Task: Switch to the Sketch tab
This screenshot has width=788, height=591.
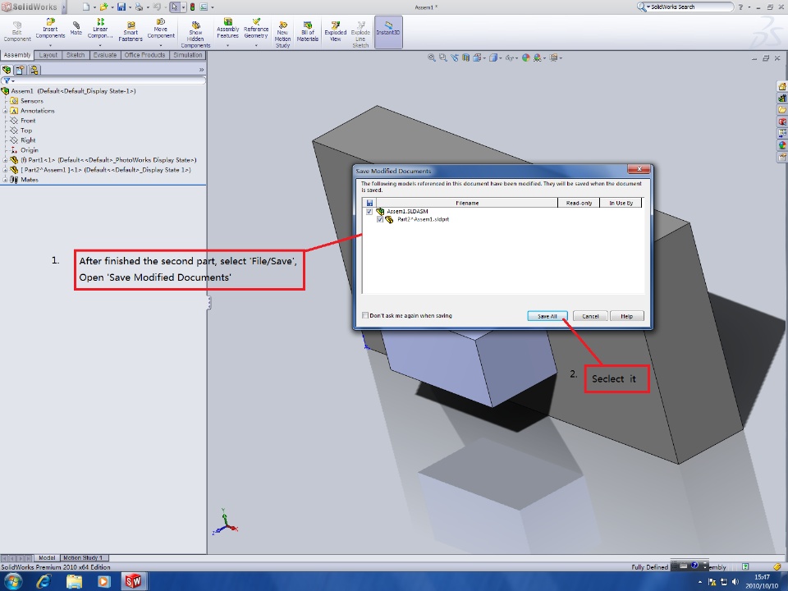Action: point(76,55)
